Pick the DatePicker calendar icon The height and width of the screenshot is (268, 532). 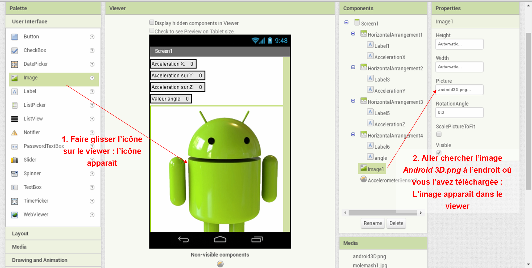[15, 64]
